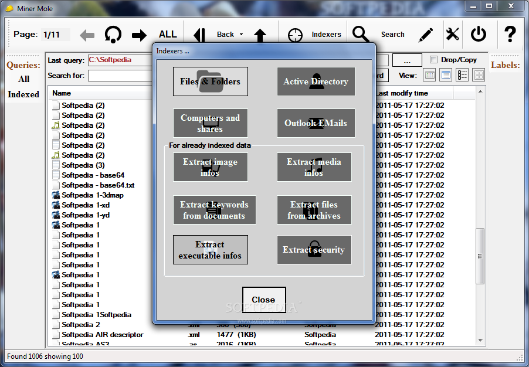The height and width of the screenshot is (367, 529).
Task: Click Extract image infos button
Action: (x=211, y=167)
